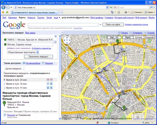Open the address bar history dropdown
Screen dimensions: 157x125
click(x=107, y=7)
